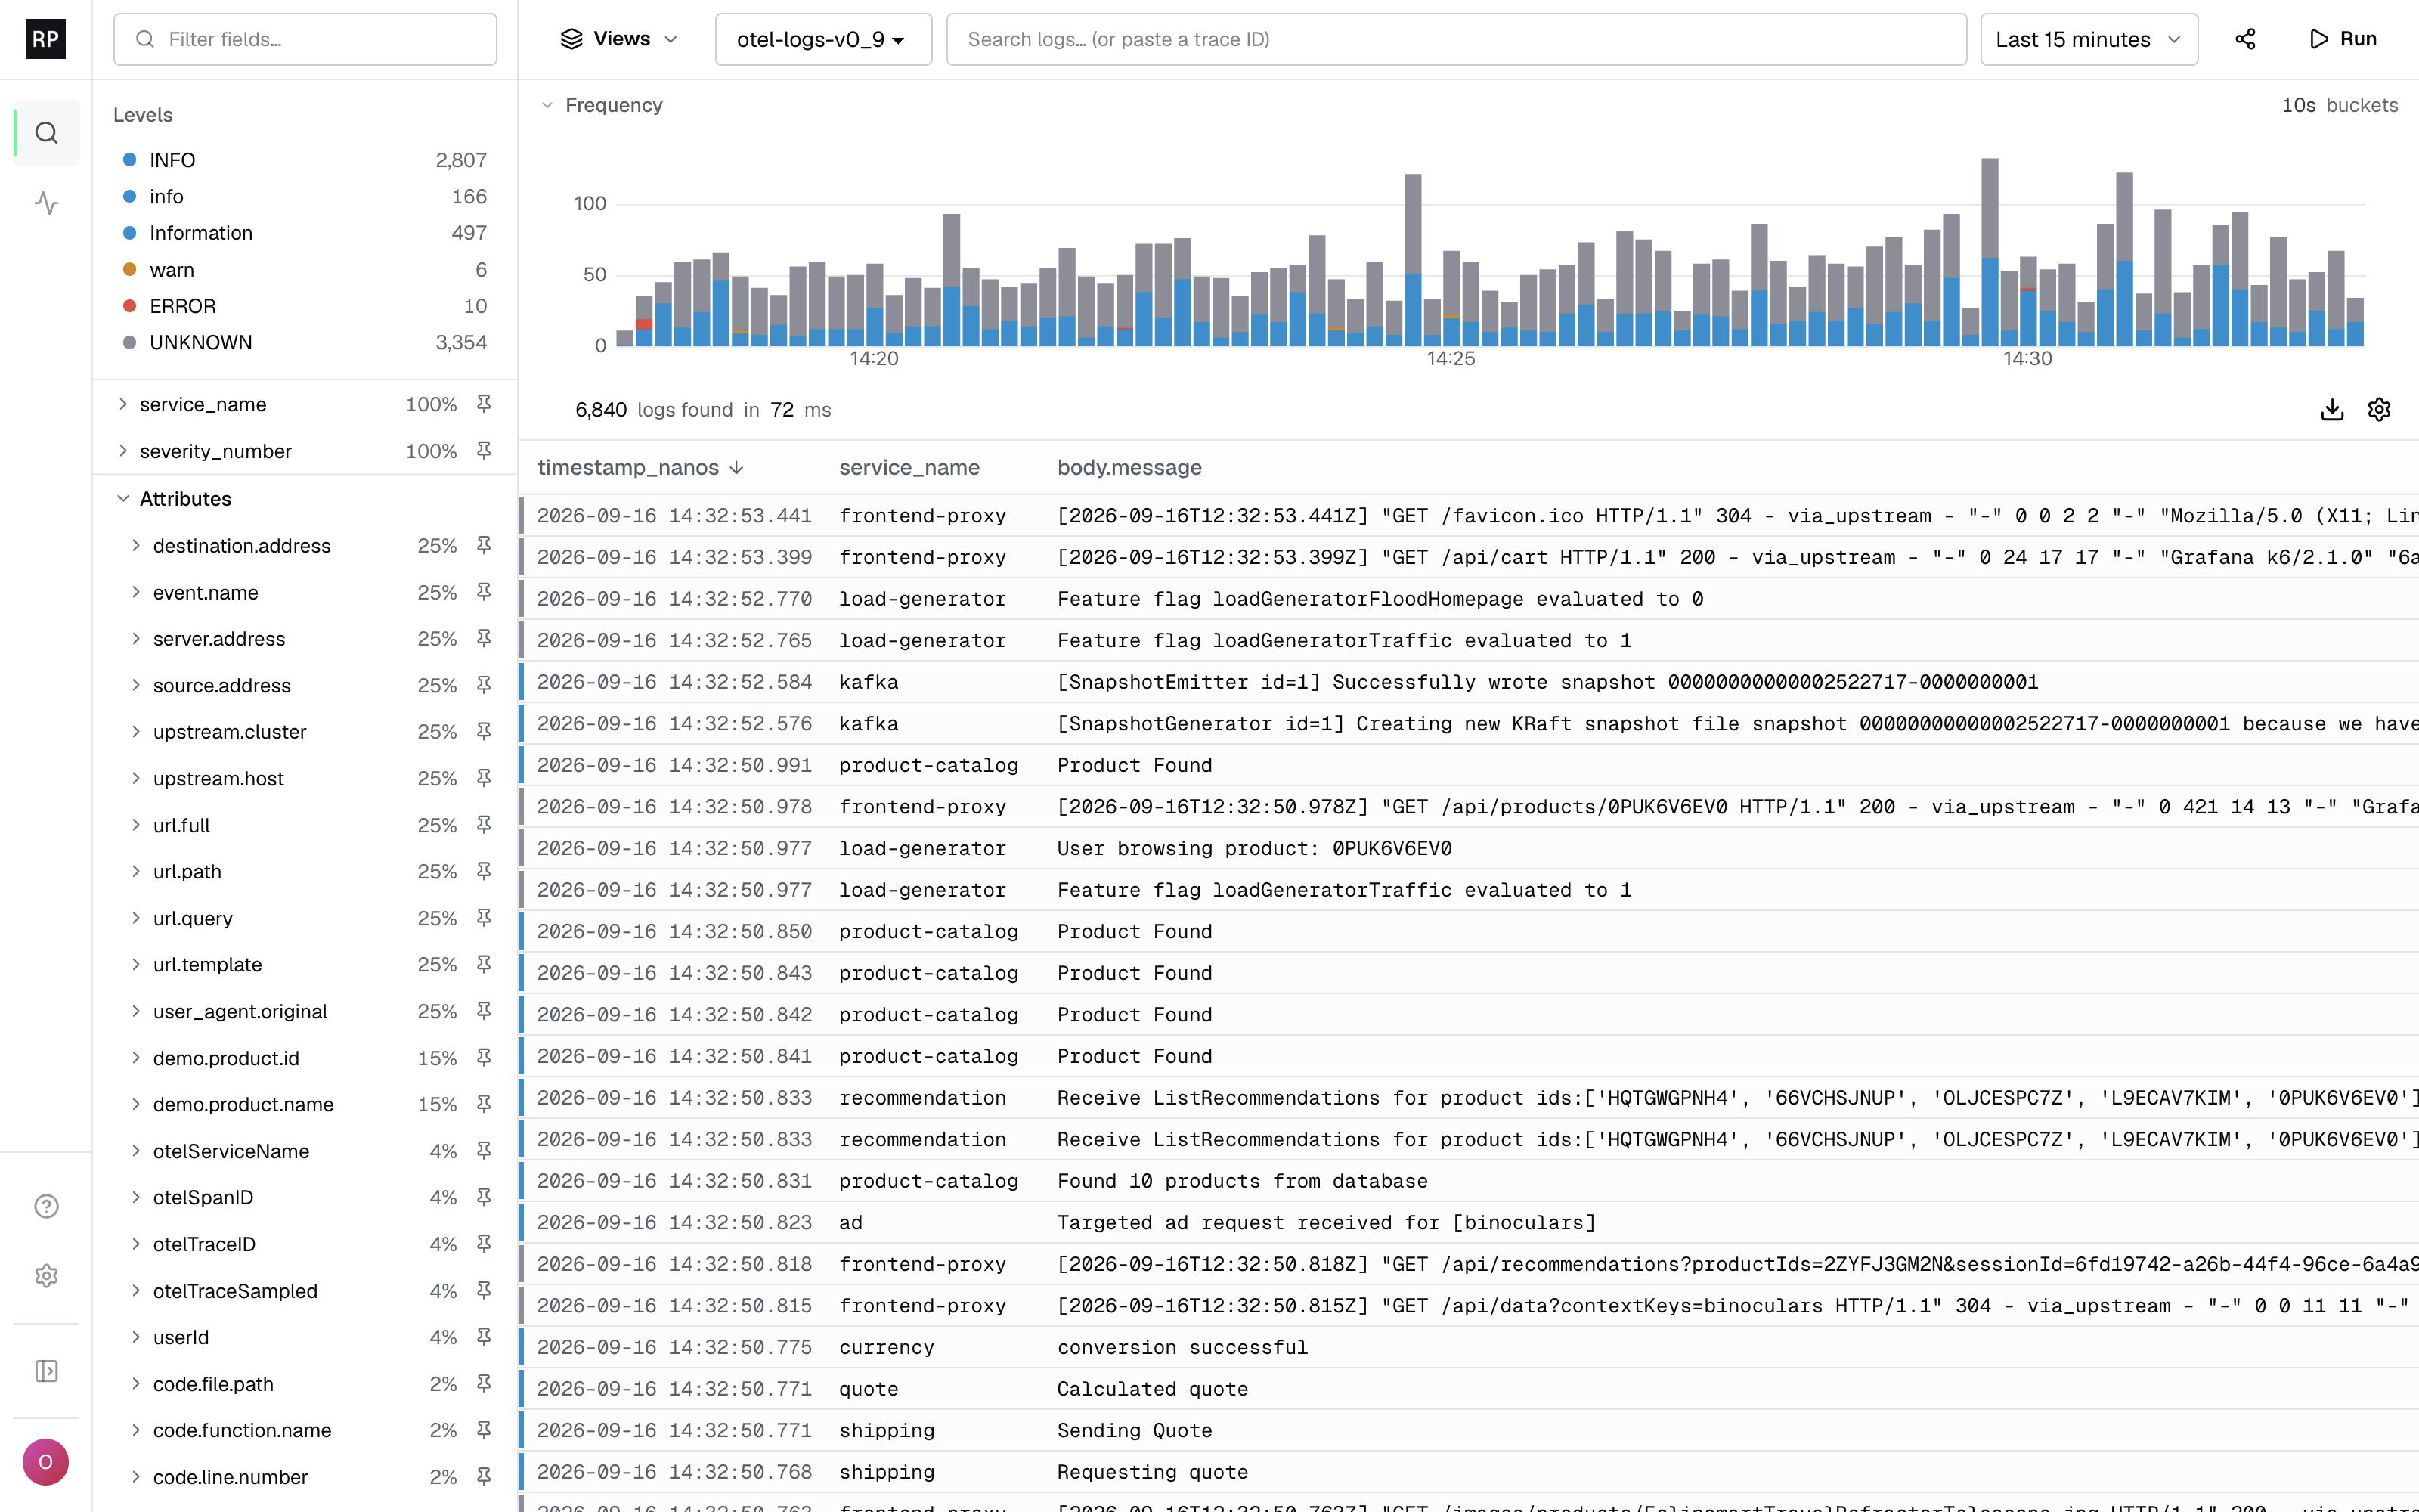Viewport: 2419px width, 1512px height.
Task: Pin the upstream.host attribute
Action: pyautogui.click(x=484, y=778)
